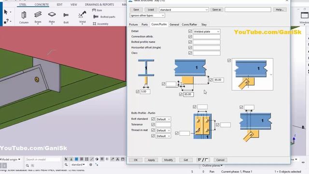Open the Detail 'Welded plate' dropdown
The height and width of the screenshot is (174, 309).
207,31
